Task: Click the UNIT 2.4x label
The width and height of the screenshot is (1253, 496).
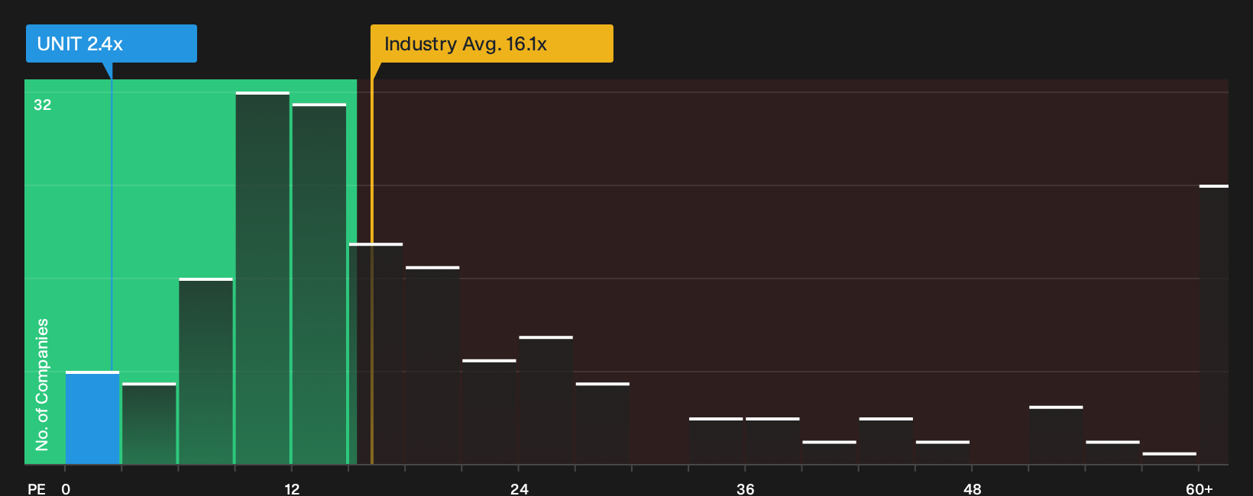Action: [x=112, y=43]
